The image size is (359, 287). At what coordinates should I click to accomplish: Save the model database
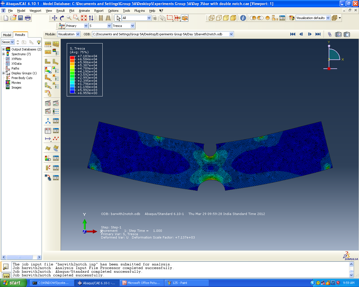(x=20, y=18)
